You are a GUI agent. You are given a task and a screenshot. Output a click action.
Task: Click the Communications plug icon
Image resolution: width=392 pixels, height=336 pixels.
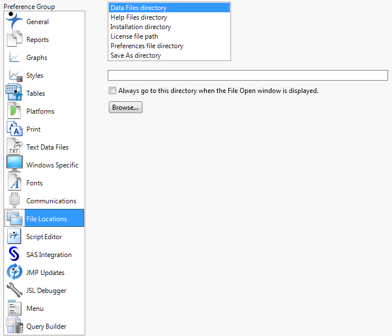point(15,200)
